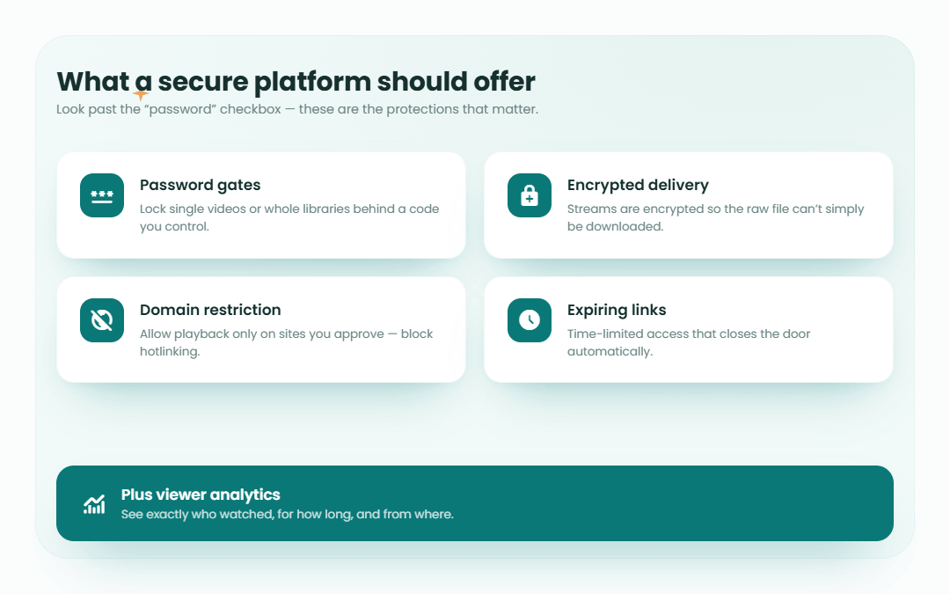
Task: Click the 'Time-limited access' description text
Action: 688,342
